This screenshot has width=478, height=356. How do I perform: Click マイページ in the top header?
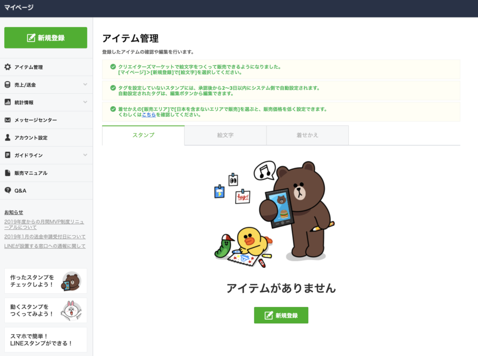tap(19, 7)
